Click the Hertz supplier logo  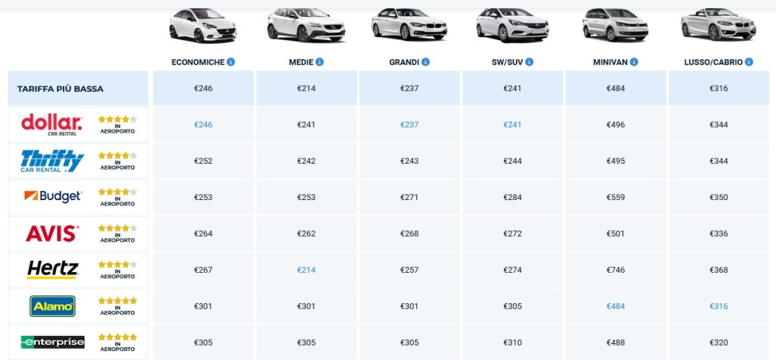point(52,270)
